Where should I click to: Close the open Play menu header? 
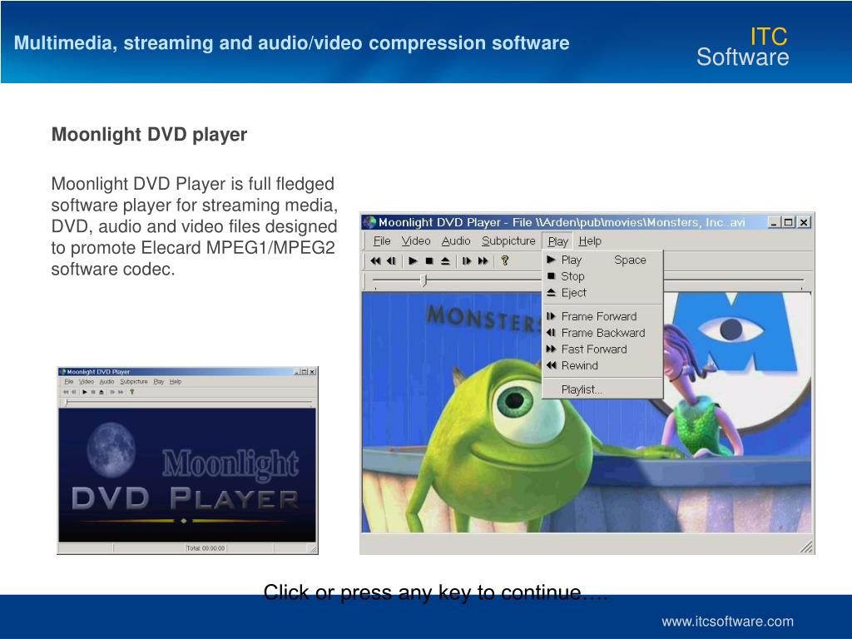click(557, 241)
